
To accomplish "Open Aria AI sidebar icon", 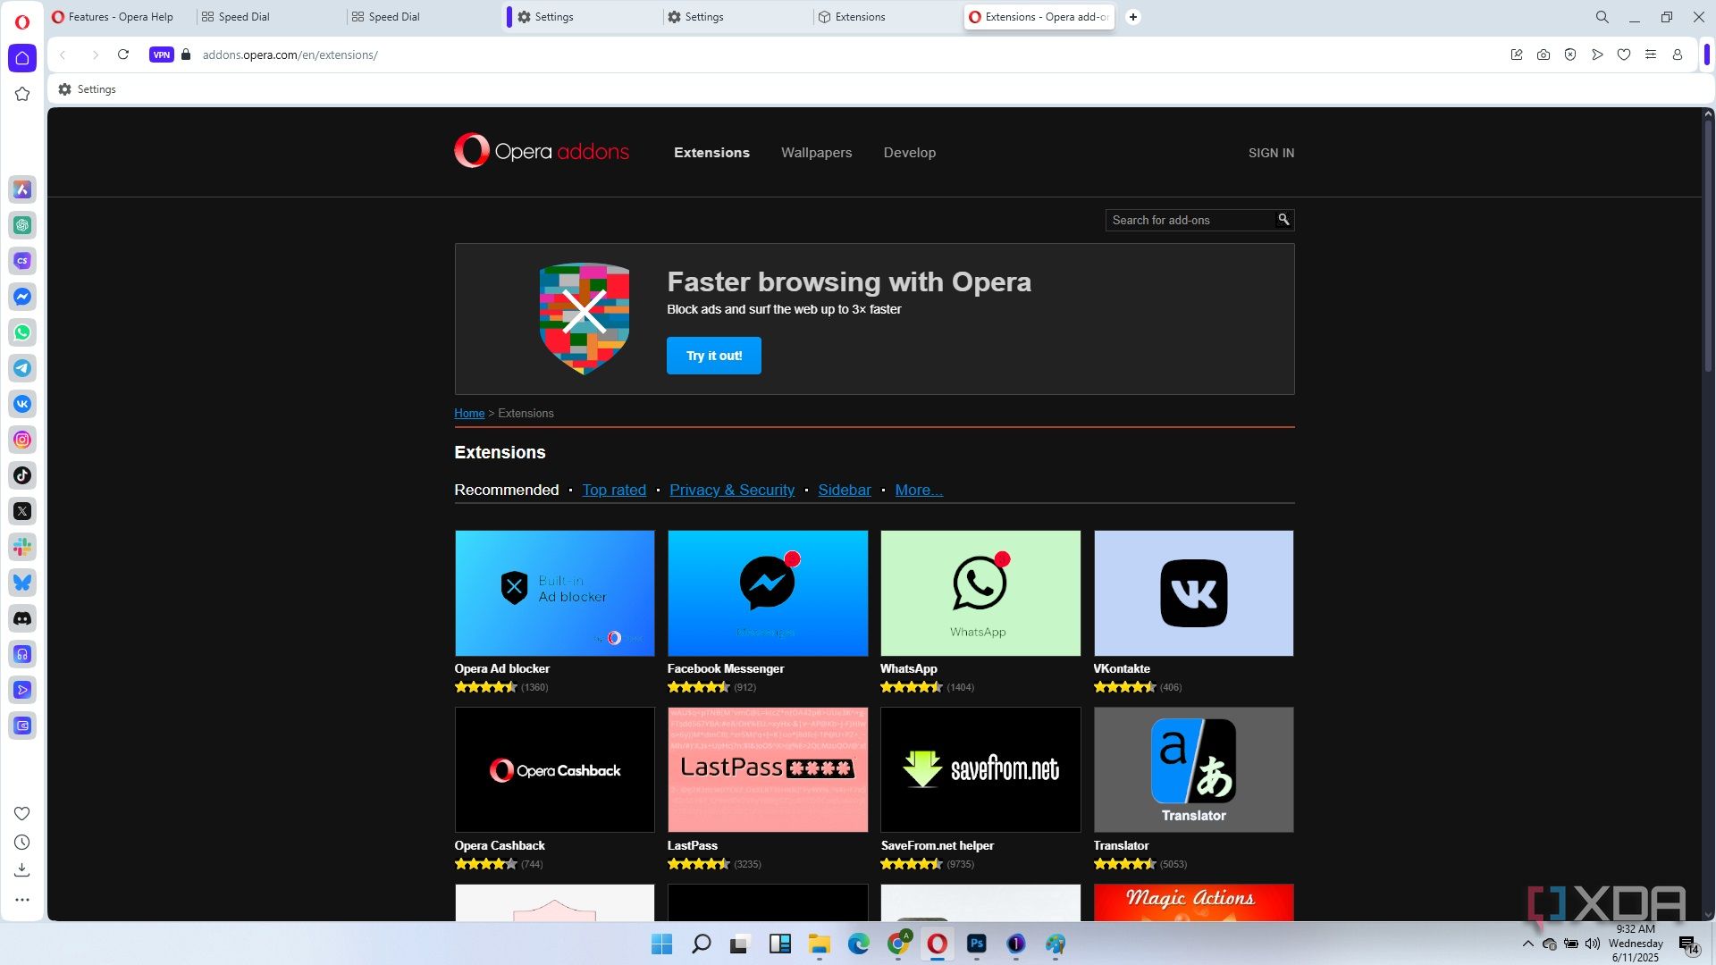I will coord(22,189).
